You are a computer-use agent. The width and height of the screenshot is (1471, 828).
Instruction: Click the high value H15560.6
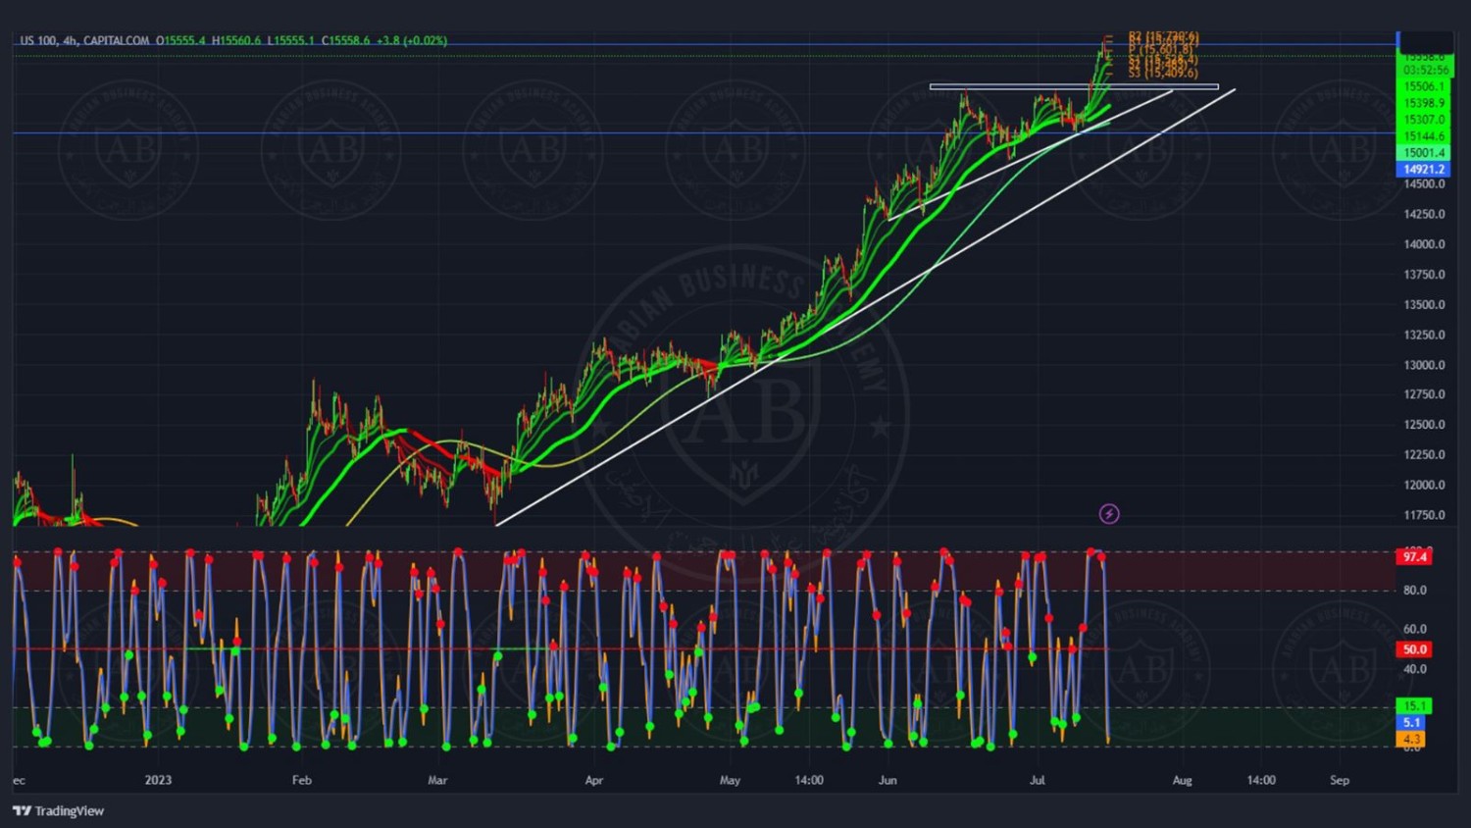tap(236, 40)
